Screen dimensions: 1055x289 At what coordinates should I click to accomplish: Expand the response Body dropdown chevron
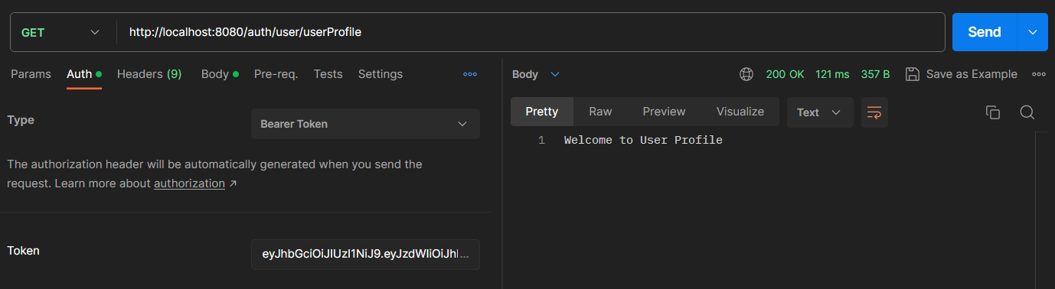tap(555, 74)
